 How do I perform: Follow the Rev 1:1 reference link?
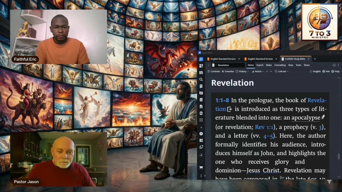click(x=264, y=127)
